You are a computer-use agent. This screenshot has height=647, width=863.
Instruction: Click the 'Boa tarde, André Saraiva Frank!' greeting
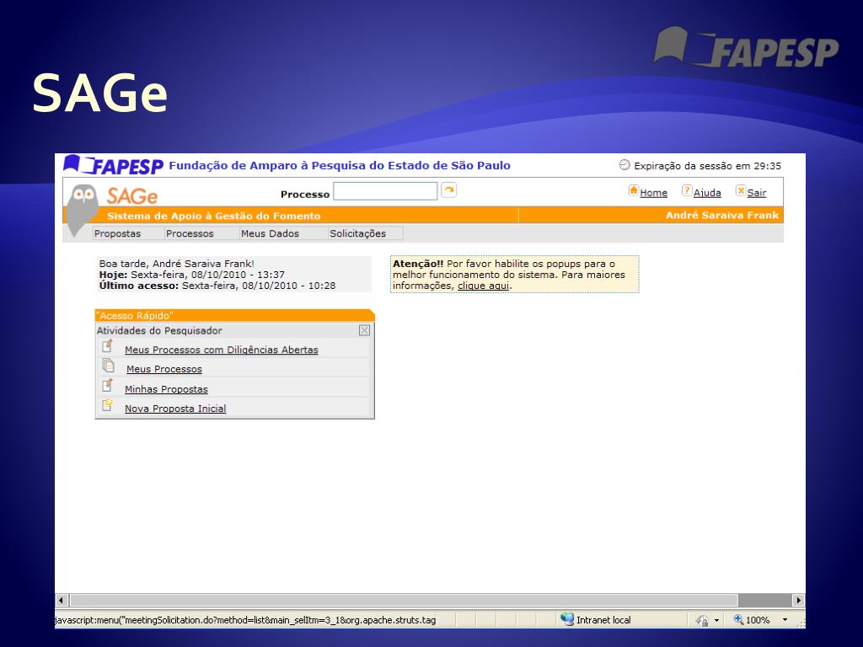point(177,264)
